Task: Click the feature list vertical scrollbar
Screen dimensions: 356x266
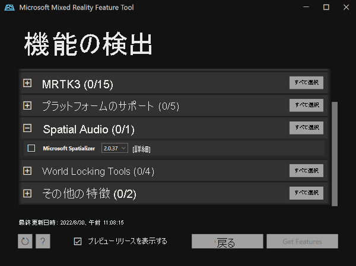Action: coord(334,153)
